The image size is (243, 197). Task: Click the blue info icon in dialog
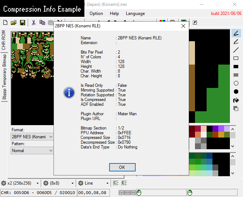pyautogui.click(x=69, y=93)
